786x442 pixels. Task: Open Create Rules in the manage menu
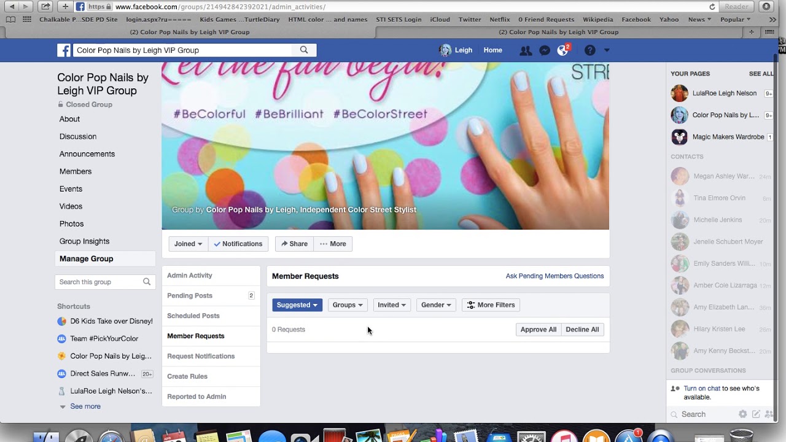(x=187, y=376)
